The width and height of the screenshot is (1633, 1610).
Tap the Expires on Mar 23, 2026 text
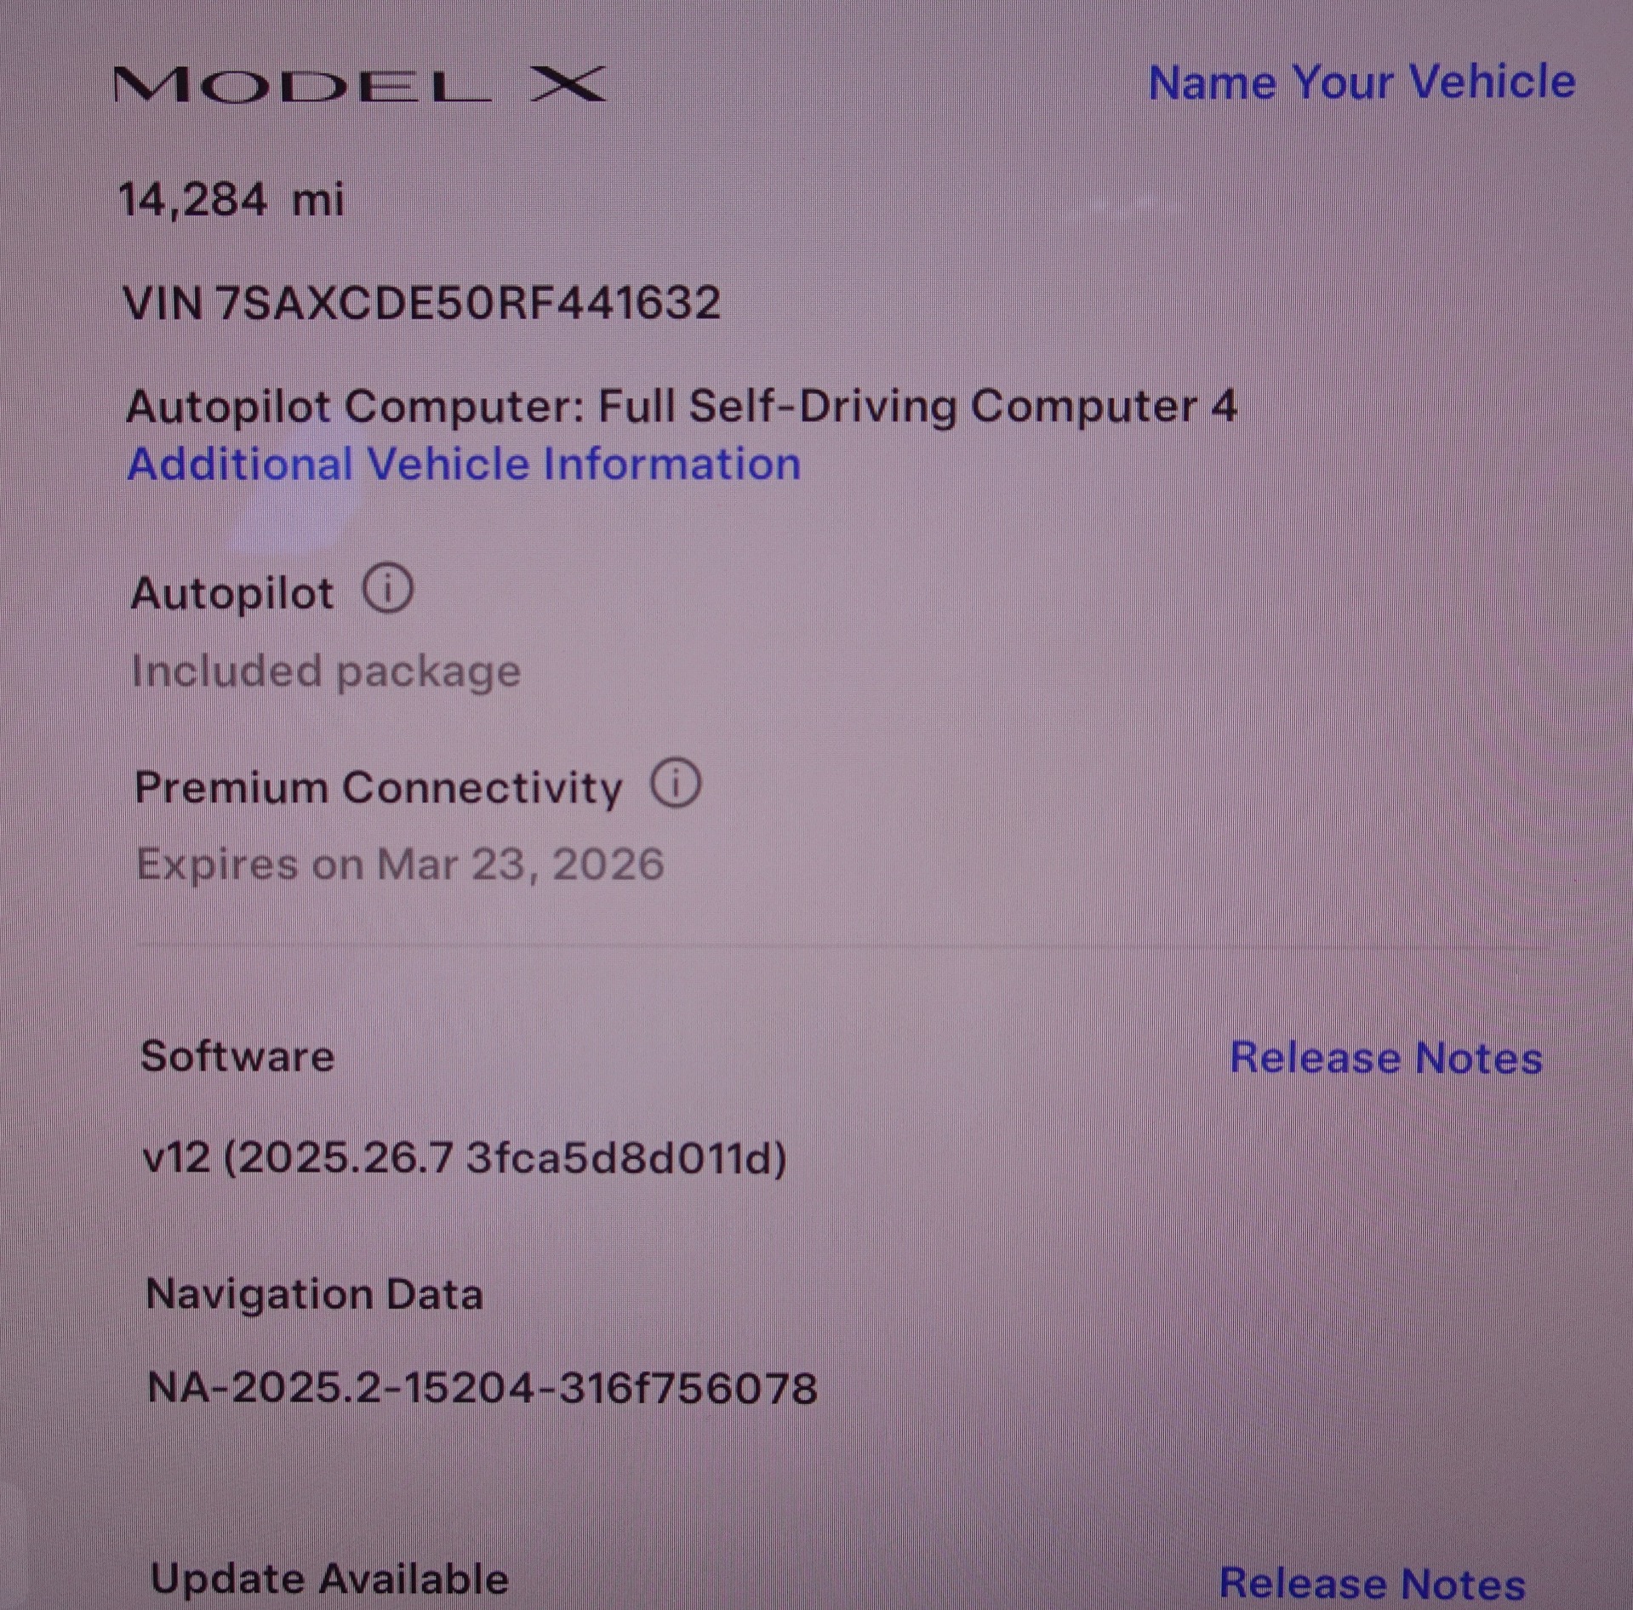coord(400,865)
